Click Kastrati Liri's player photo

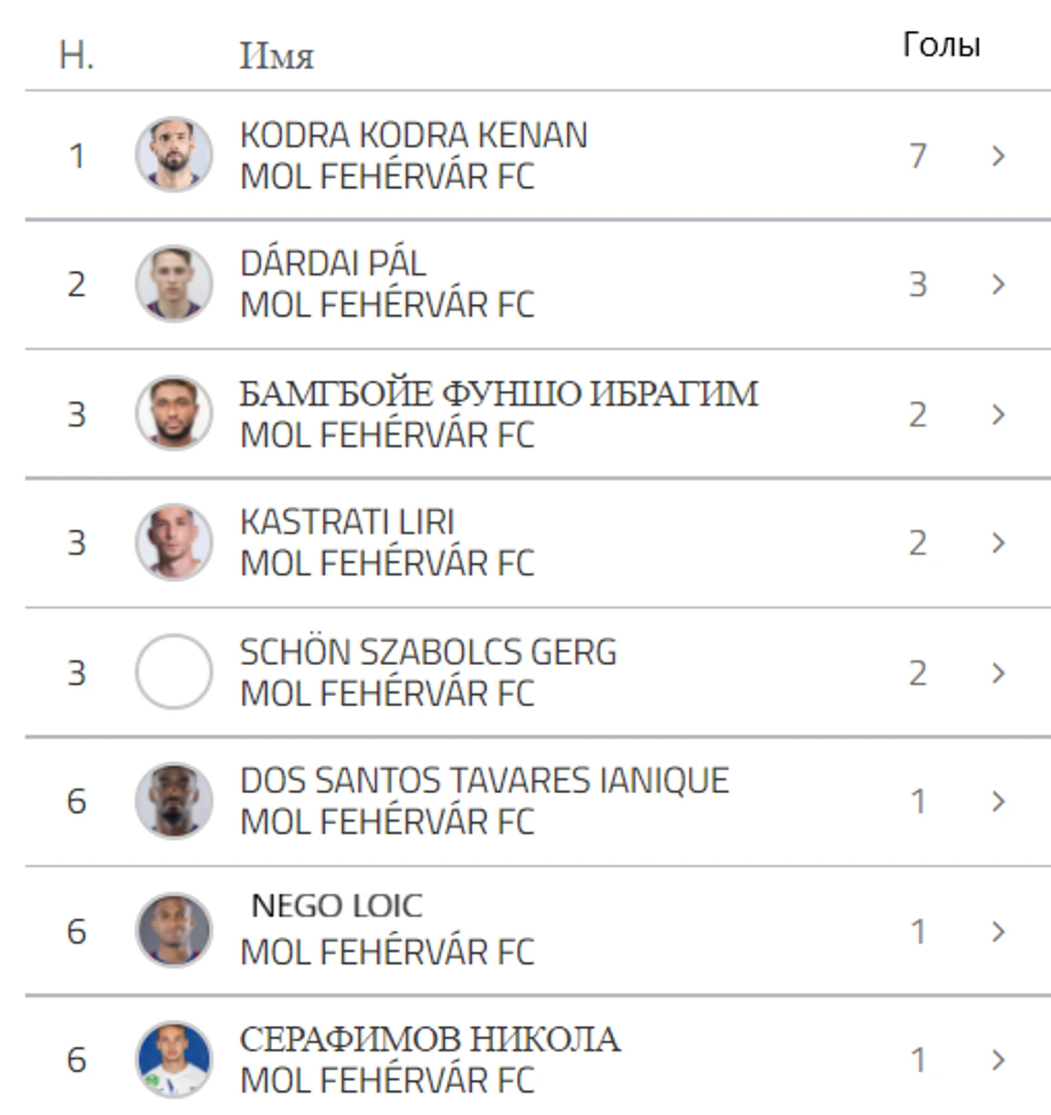173,542
